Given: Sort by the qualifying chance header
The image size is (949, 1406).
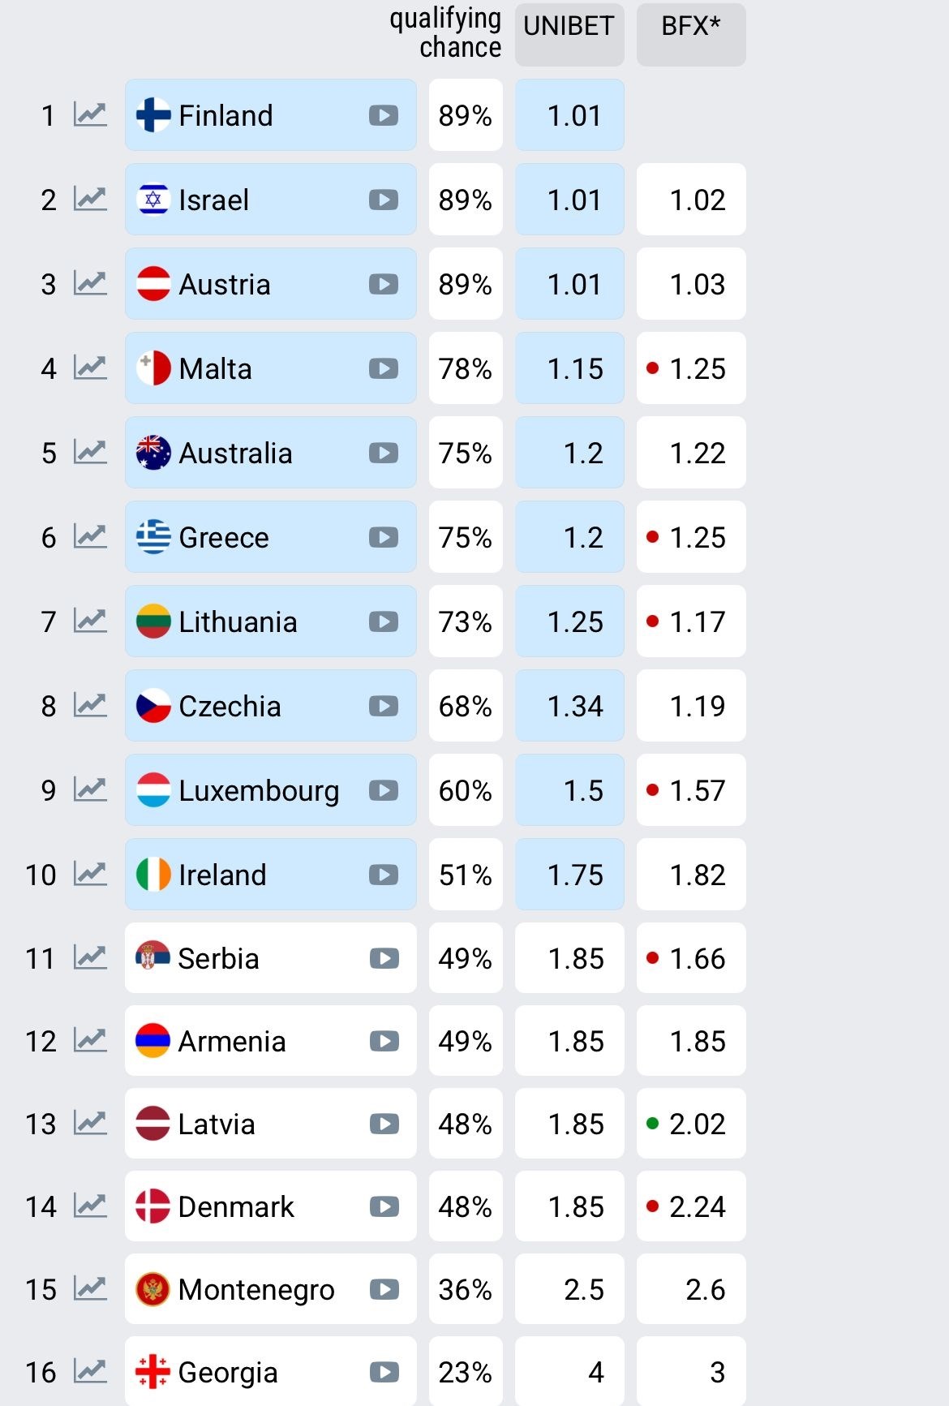Looking at the screenshot, I should point(447,32).
